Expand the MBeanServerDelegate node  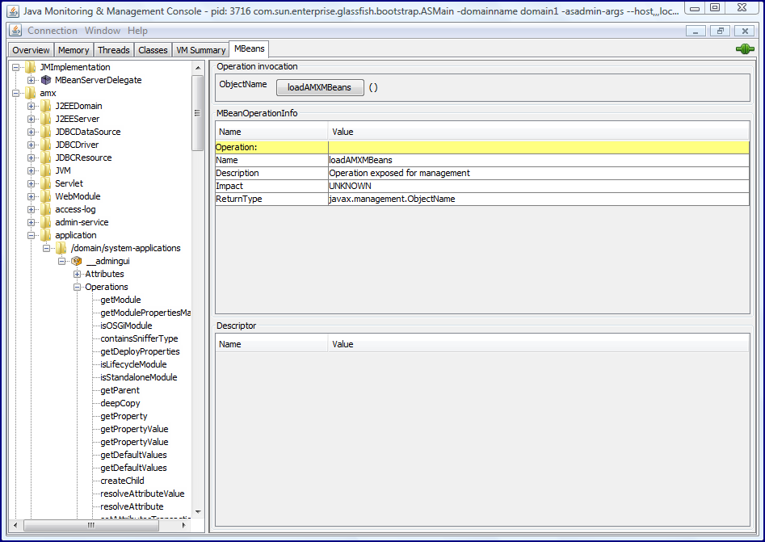(31, 80)
